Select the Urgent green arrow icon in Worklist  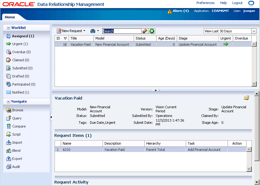pos(8,44)
